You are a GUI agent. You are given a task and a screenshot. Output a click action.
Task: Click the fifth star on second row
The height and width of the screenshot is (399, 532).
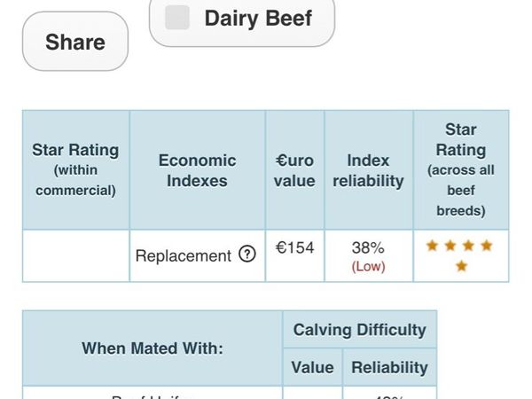[461, 266]
